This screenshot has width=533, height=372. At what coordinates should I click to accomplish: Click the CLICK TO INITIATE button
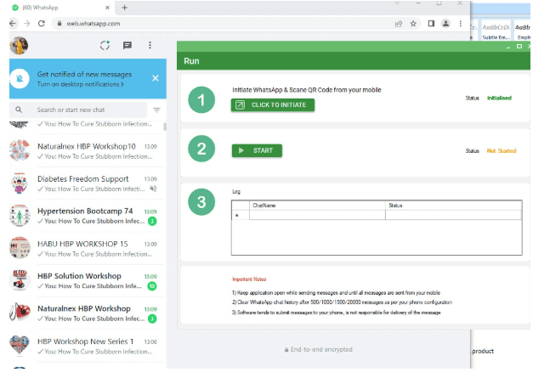[273, 105]
